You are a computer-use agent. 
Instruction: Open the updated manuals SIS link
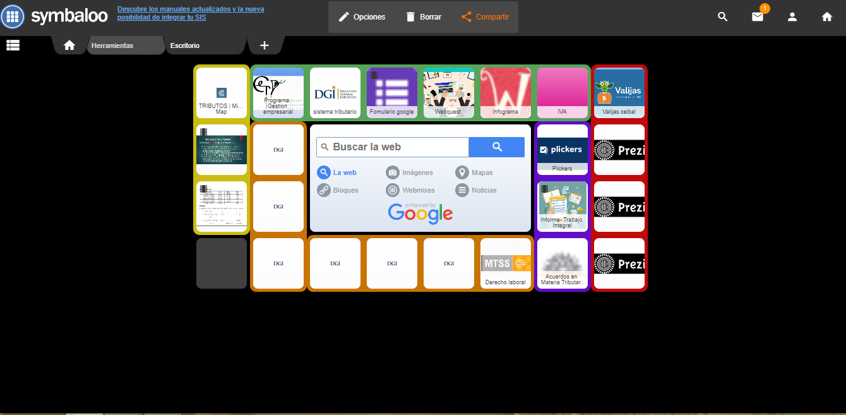[191, 13]
